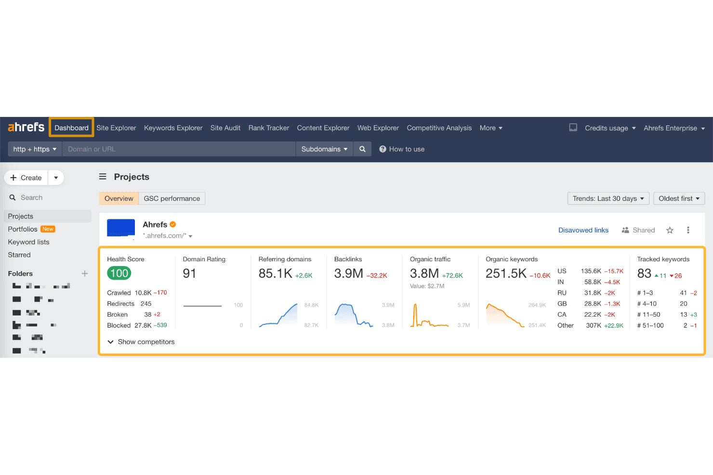Open Web Explorer

click(378, 128)
